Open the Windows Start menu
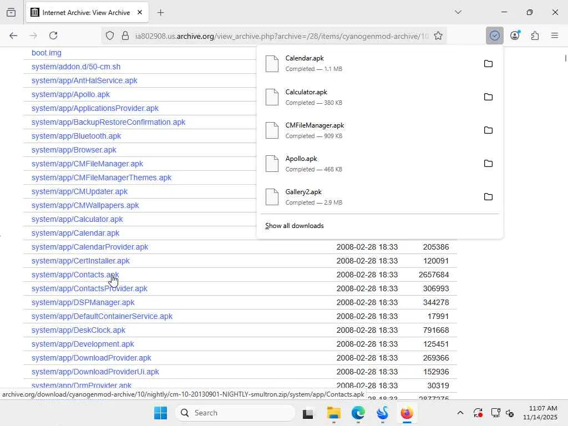The height and width of the screenshot is (426, 568). [x=160, y=413]
